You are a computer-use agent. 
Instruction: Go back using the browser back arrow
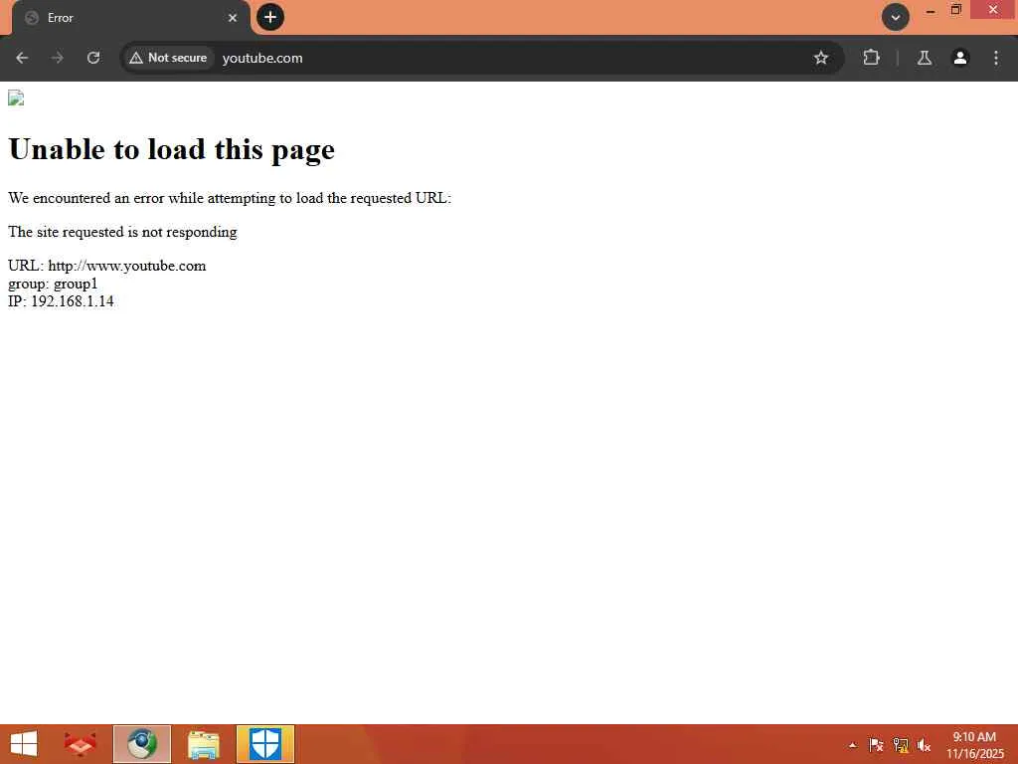pos(22,58)
